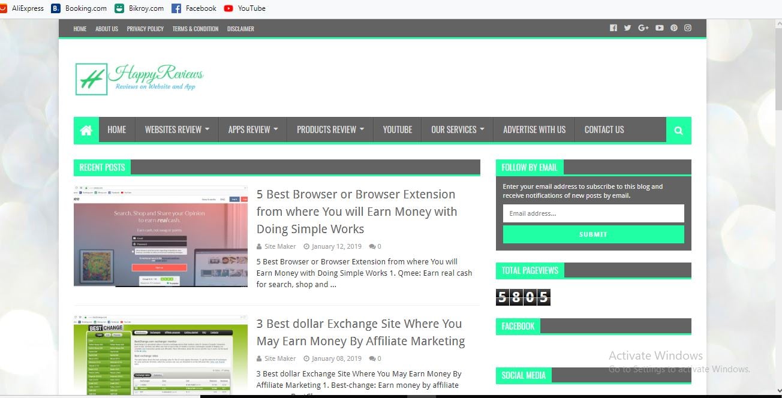Open Contact Us menu item
Viewport: 782px width, 398px height.
(x=604, y=129)
